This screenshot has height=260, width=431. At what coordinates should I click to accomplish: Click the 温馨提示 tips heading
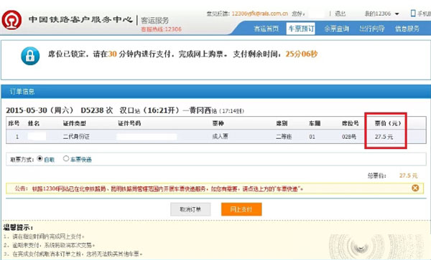point(18,227)
